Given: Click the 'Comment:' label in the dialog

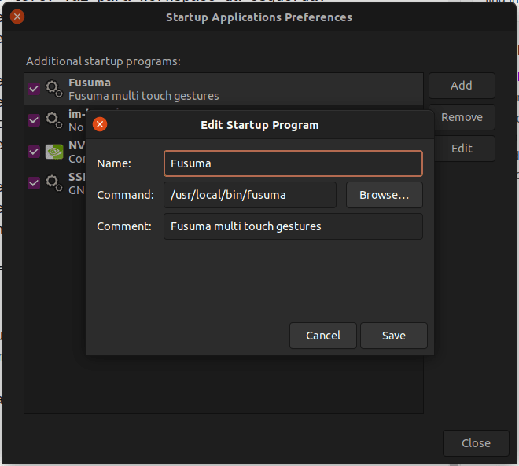Looking at the screenshot, I should point(124,226).
